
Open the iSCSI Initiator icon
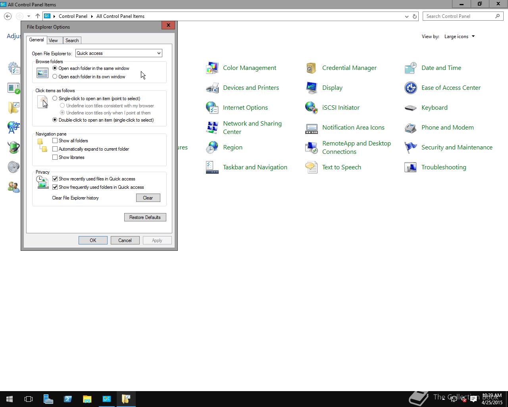coord(312,108)
